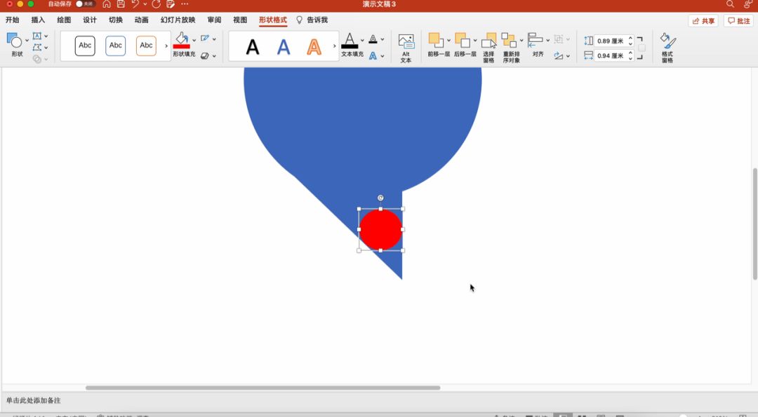Open the 幻灯片放映 tab
The image size is (758, 417).
click(178, 20)
